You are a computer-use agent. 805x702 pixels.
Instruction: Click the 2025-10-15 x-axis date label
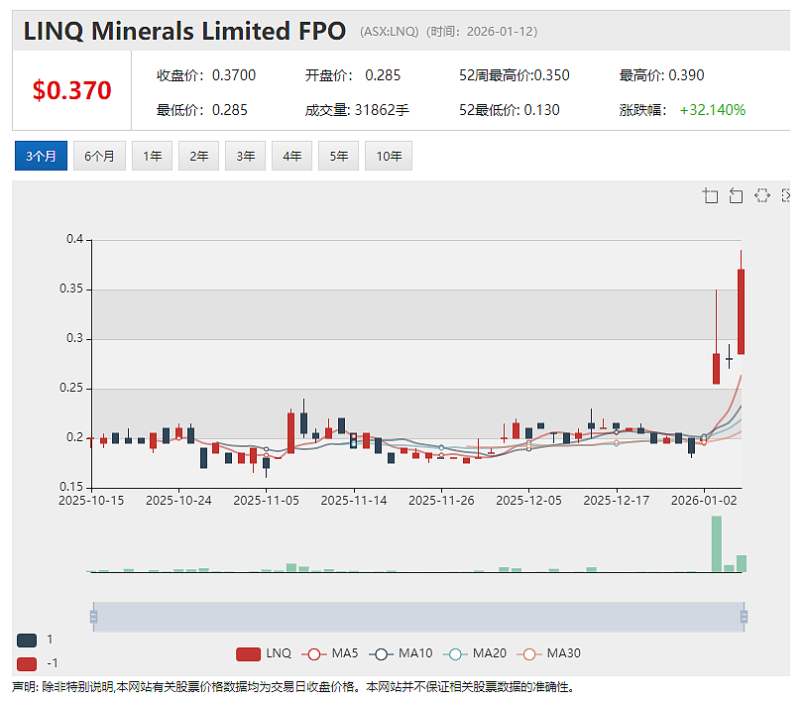coord(91,500)
